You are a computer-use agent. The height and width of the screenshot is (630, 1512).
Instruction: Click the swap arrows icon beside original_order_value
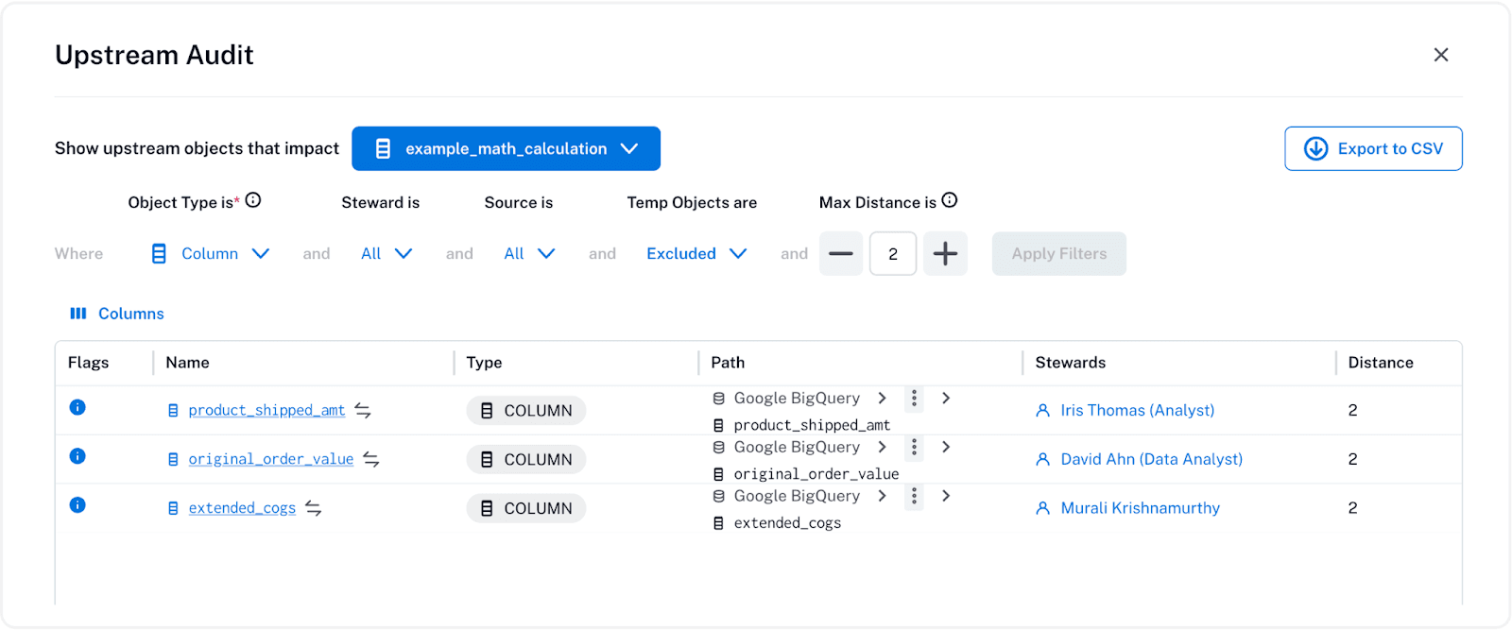pyautogui.click(x=371, y=460)
